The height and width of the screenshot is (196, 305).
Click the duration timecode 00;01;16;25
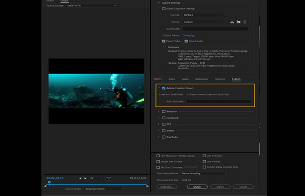(x=138, y=178)
